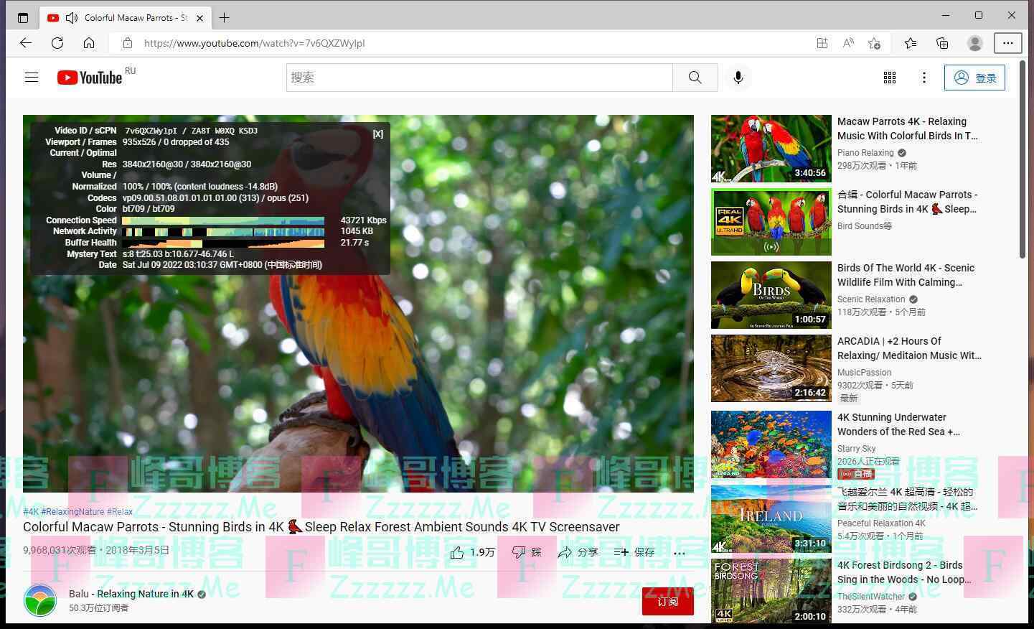The width and height of the screenshot is (1034, 629).
Task: Start voice search with microphone icon
Action: (x=738, y=78)
